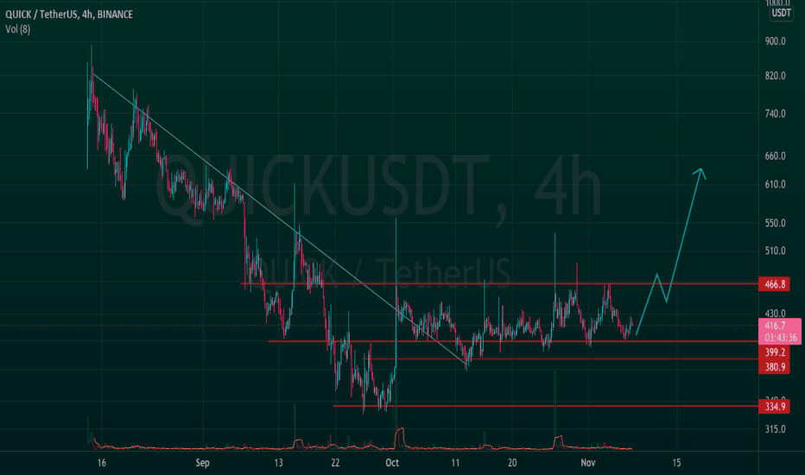805x475 pixels.
Task: Click the 315.0 price axis value
Action: [x=776, y=429]
